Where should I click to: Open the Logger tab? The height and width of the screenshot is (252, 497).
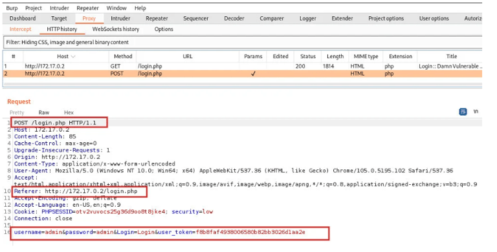[x=308, y=18]
